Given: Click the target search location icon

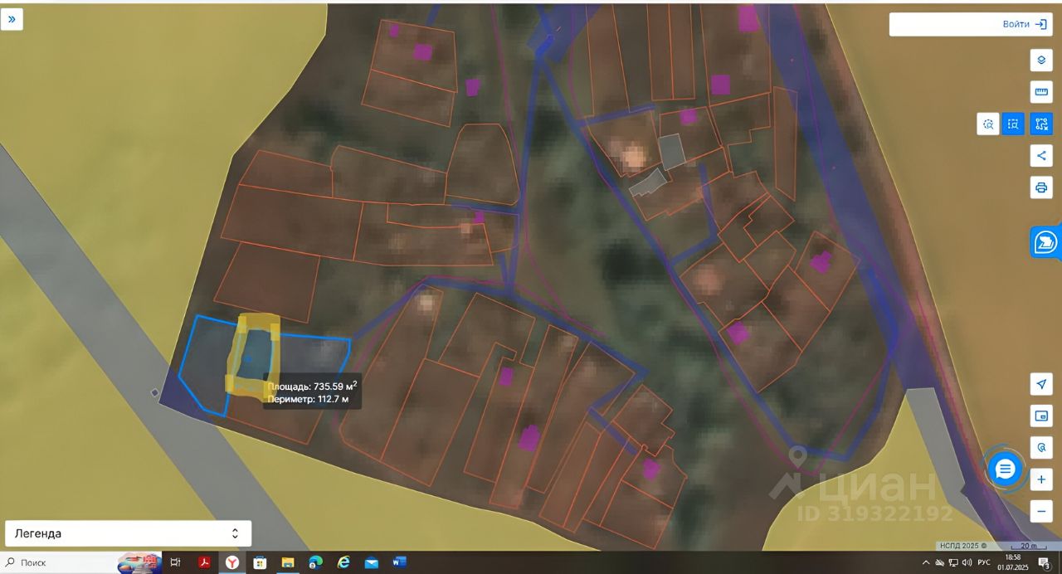Looking at the screenshot, I should pyautogui.click(x=1041, y=447).
